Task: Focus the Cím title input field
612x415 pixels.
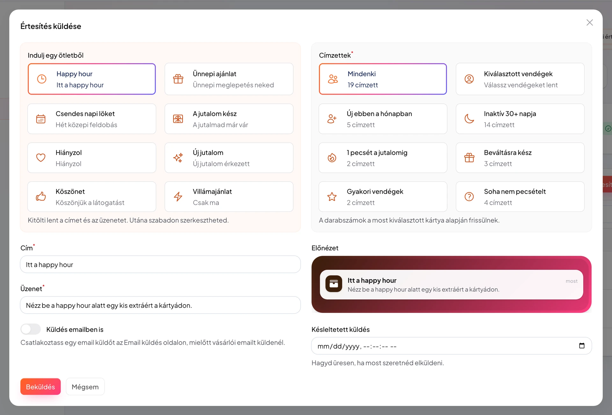Action: 160,264
